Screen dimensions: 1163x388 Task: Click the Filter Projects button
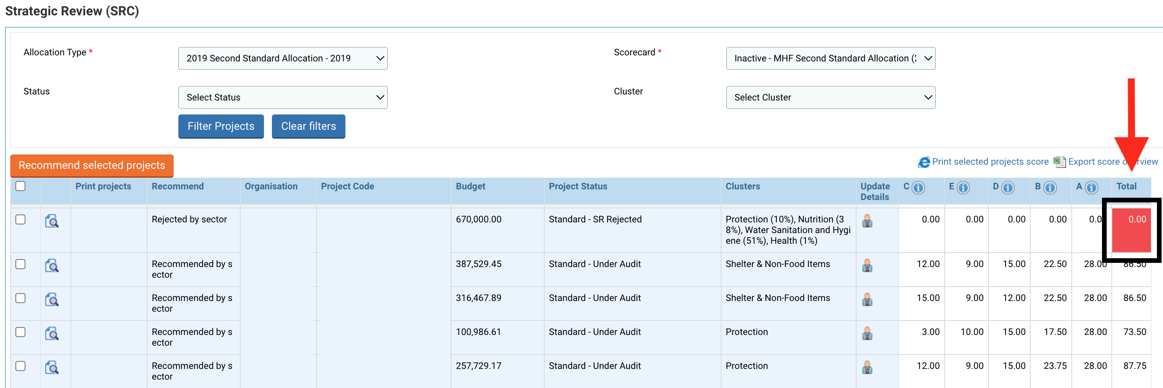click(x=221, y=126)
